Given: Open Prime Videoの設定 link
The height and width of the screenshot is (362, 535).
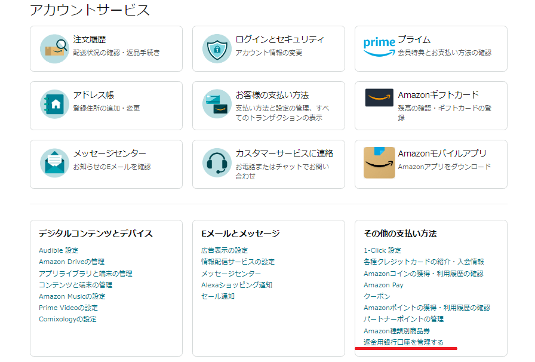Looking at the screenshot, I should click(68, 308).
